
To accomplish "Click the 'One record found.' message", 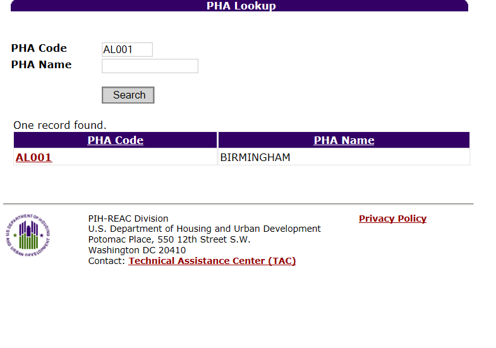I will coord(60,125).
